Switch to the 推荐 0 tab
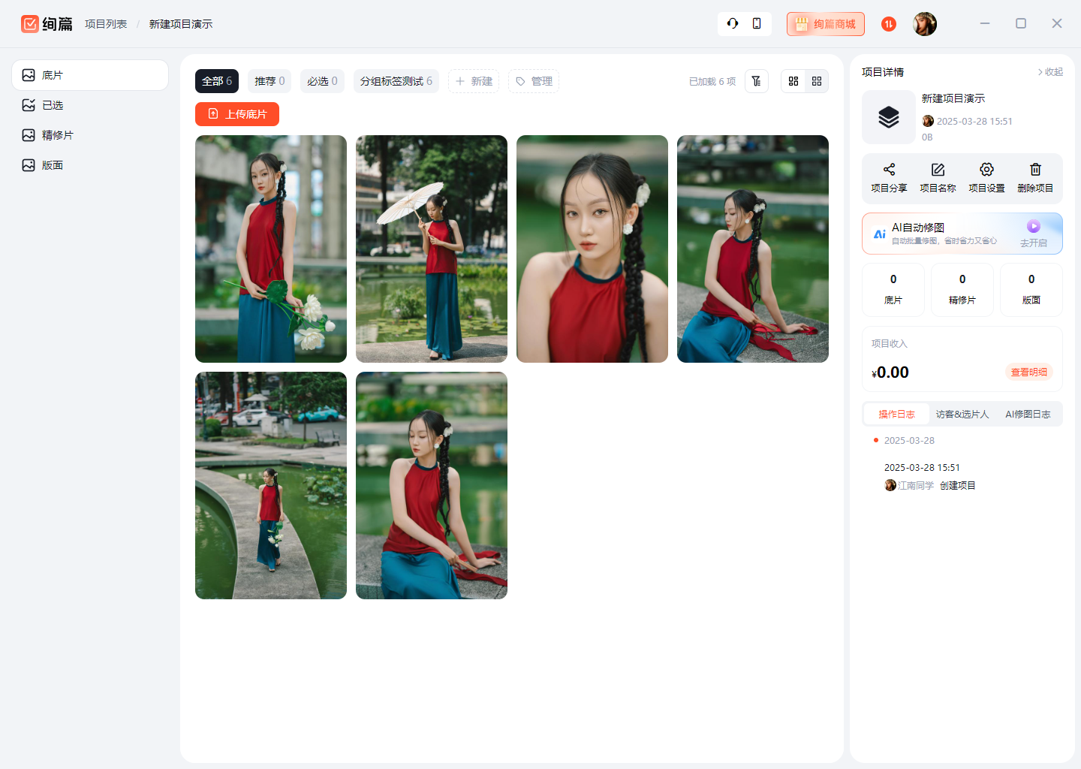1081x769 pixels. (269, 81)
